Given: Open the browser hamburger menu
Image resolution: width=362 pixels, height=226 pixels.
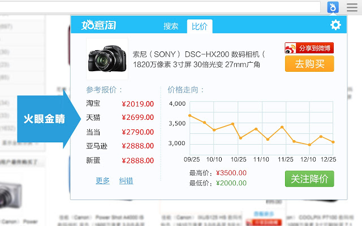Looking at the screenshot, I should pos(352,7).
